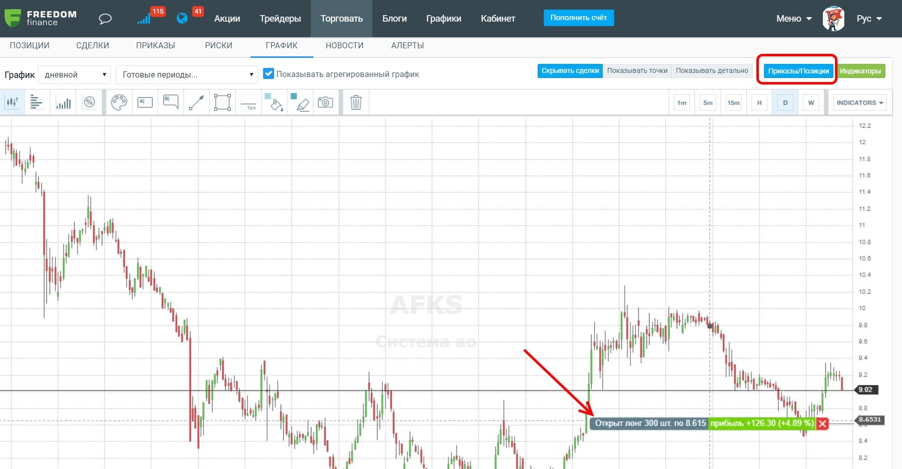Open the Торговать menu item

pos(342,19)
